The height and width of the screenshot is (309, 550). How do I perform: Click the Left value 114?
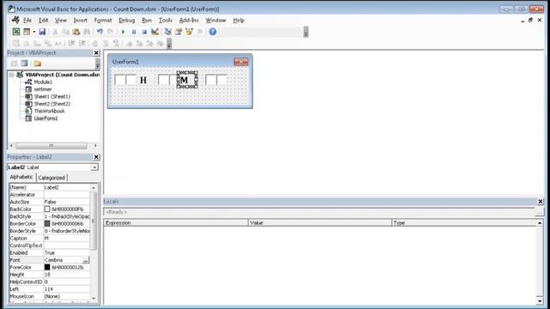tap(67, 289)
